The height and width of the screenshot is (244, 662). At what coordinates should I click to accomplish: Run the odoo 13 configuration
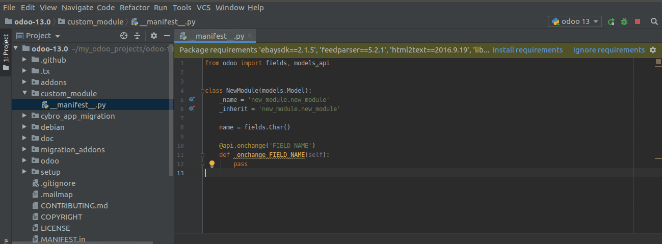click(x=611, y=22)
